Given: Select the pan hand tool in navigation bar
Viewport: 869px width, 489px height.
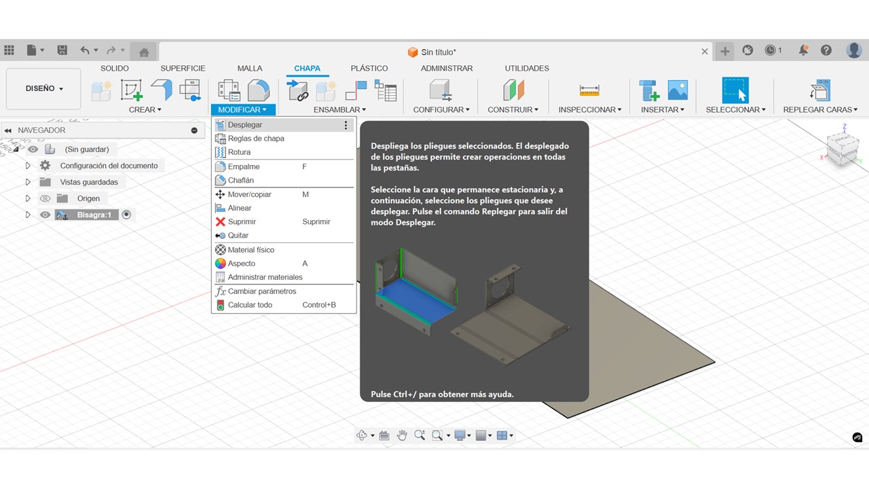Looking at the screenshot, I should (x=402, y=435).
